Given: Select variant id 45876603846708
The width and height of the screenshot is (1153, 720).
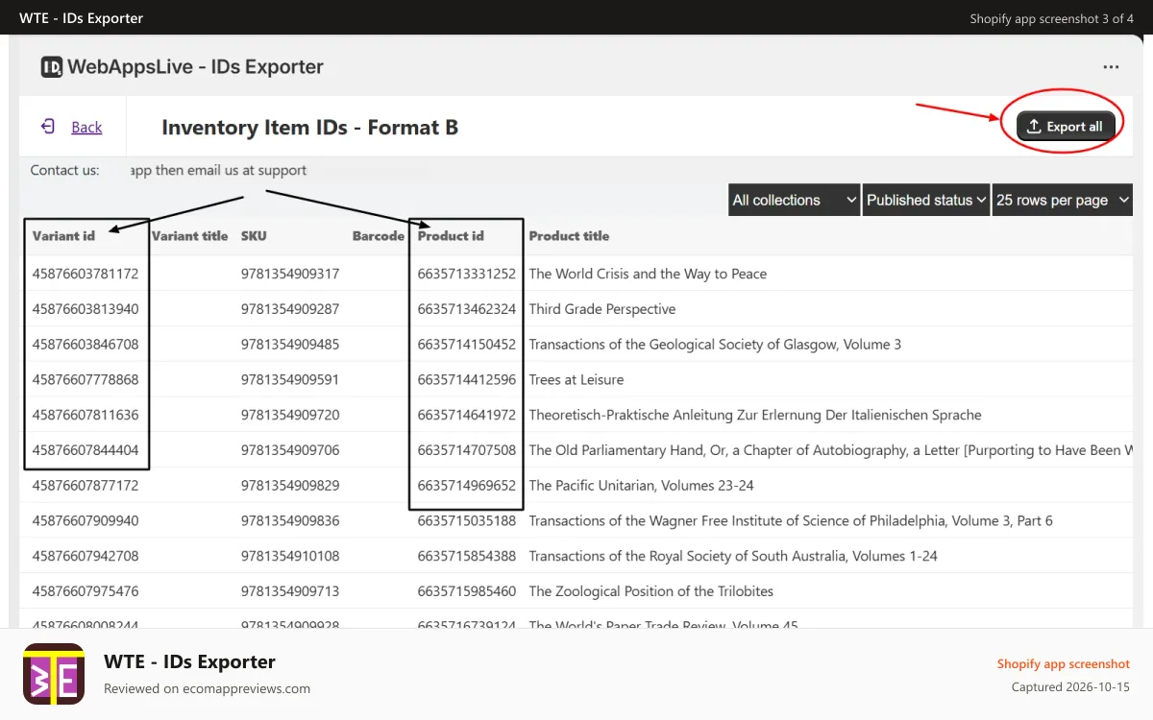Looking at the screenshot, I should [x=86, y=344].
